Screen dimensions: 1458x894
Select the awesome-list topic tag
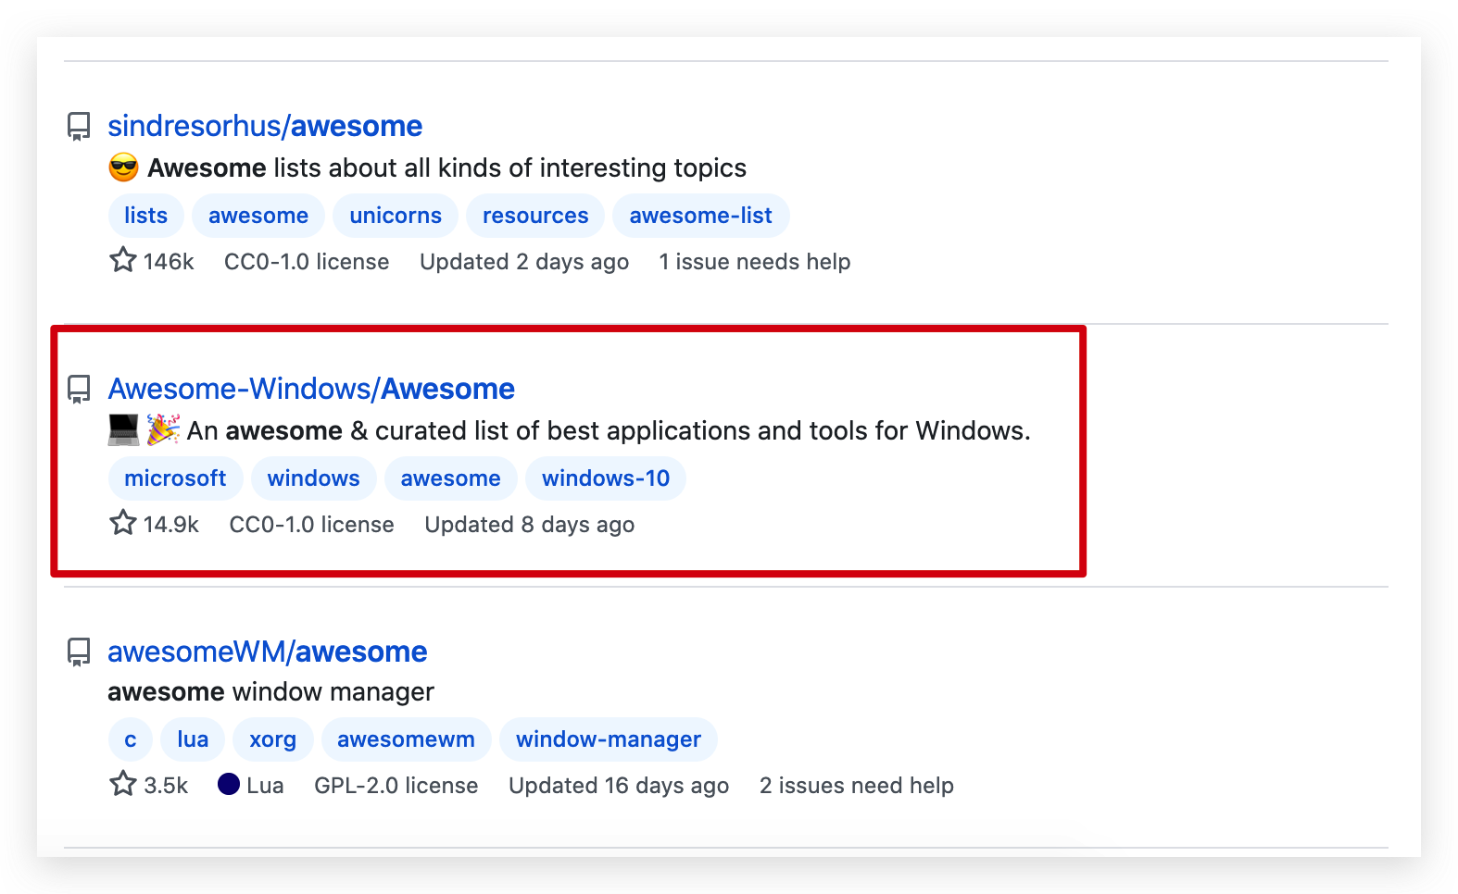tap(700, 216)
